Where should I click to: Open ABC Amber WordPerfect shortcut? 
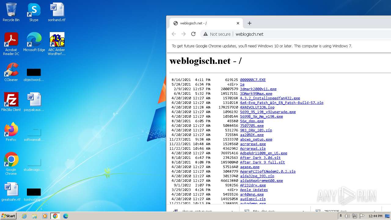click(57, 44)
